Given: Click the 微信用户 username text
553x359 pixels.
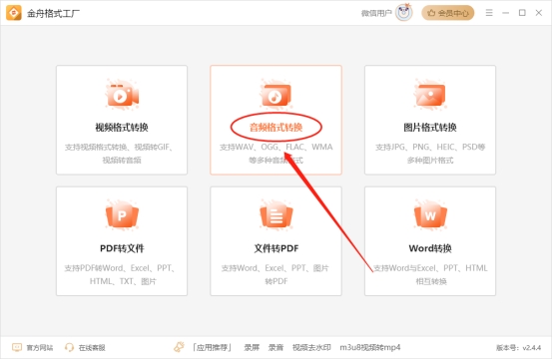Looking at the screenshot, I should (x=376, y=13).
